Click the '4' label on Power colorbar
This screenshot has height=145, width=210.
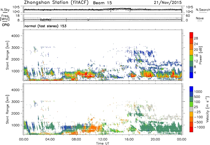pyautogui.click(x=195, y=73)
